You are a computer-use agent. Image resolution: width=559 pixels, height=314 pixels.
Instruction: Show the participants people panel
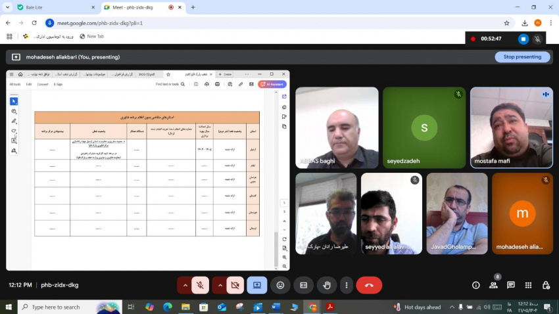click(493, 285)
